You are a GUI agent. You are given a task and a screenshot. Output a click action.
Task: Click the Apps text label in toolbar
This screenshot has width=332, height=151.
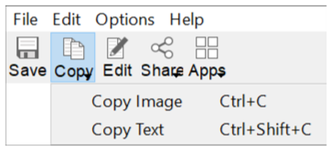click(207, 71)
